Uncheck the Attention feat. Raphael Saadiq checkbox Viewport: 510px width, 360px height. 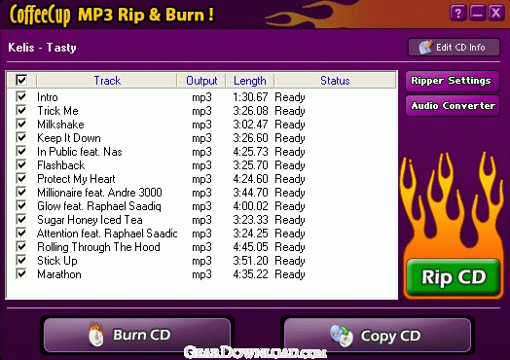click(x=21, y=233)
